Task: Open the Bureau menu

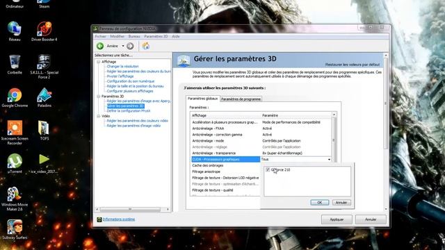Action: pos(134,37)
